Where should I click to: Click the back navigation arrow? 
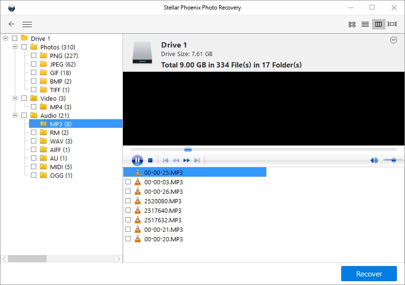click(11, 24)
